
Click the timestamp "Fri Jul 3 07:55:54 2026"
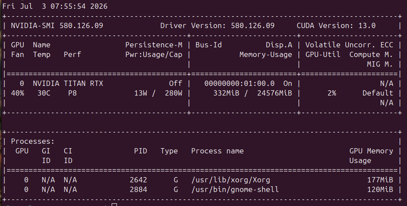coord(55,6)
